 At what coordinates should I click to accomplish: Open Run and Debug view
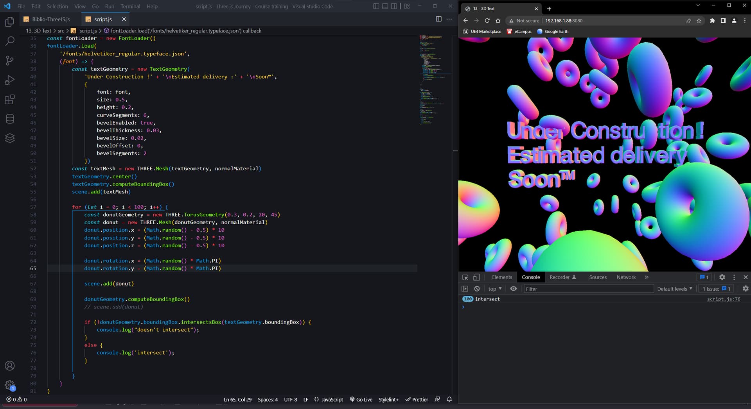[x=10, y=80]
